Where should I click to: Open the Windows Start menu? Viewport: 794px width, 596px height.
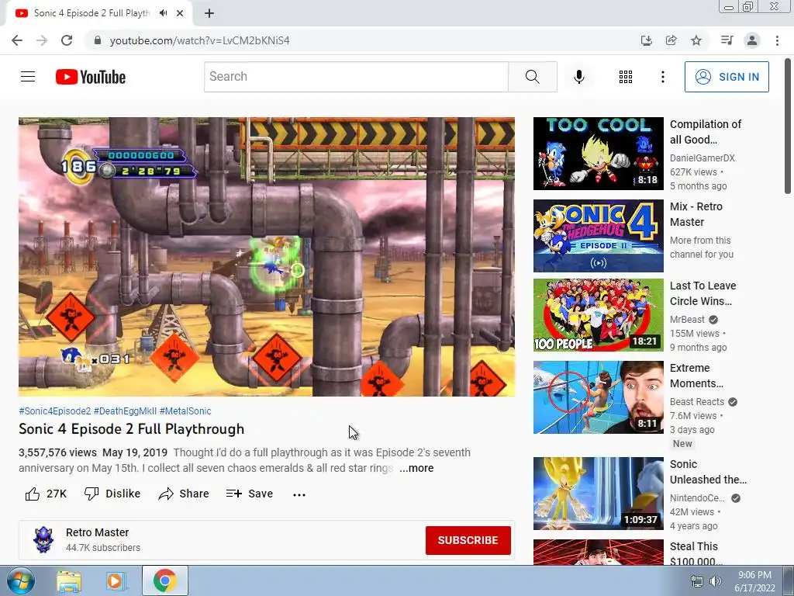(x=20, y=581)
